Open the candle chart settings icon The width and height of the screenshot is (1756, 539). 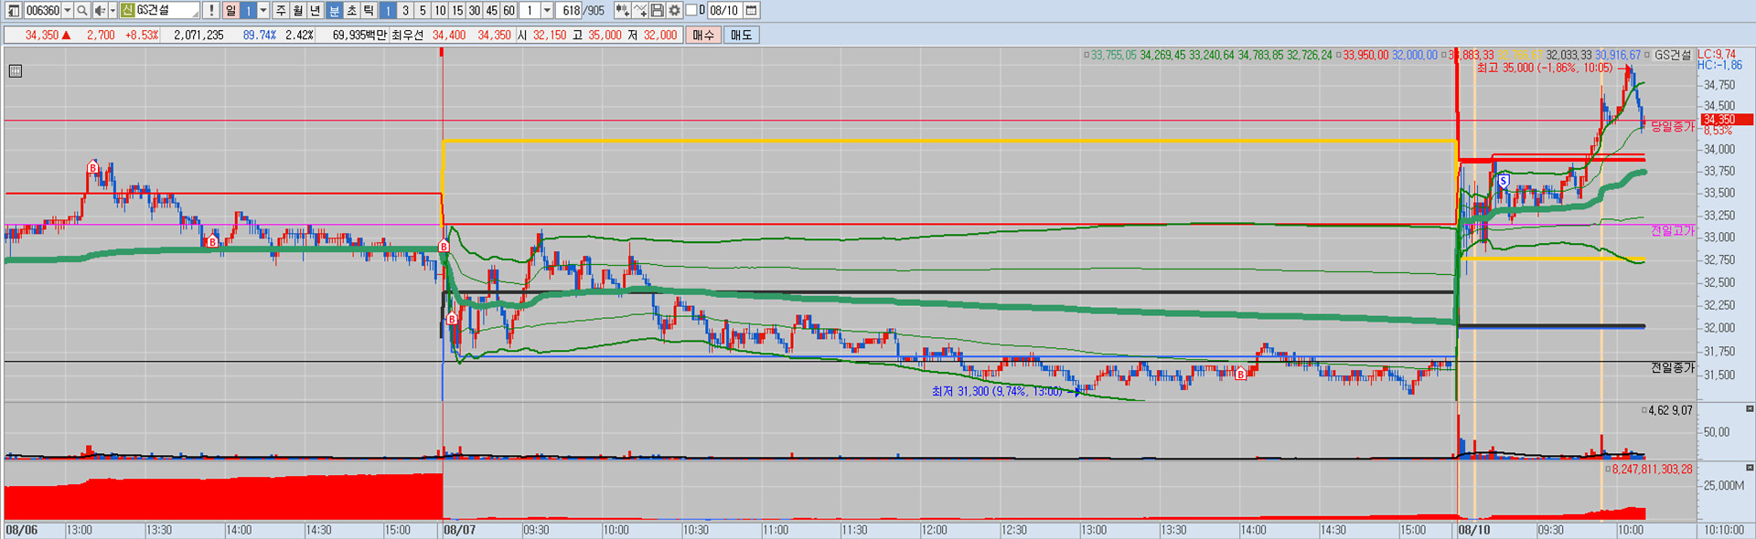(x=623, y=10)
